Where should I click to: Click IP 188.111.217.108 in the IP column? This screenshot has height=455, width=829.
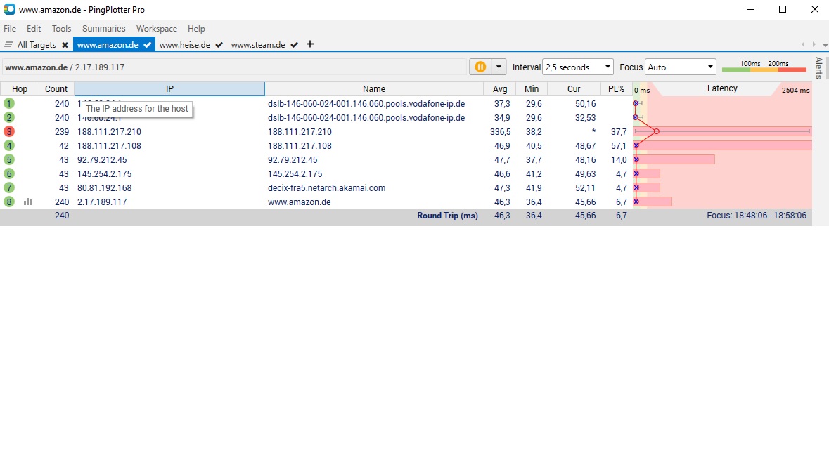coord(109,145)
